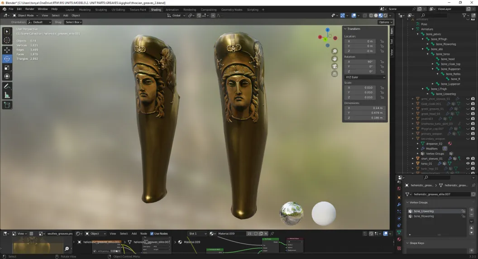Toggle viewport overlays button
The width and height of the screenshot is (478, 259).
pyautogui.click(x=354, y=15)
